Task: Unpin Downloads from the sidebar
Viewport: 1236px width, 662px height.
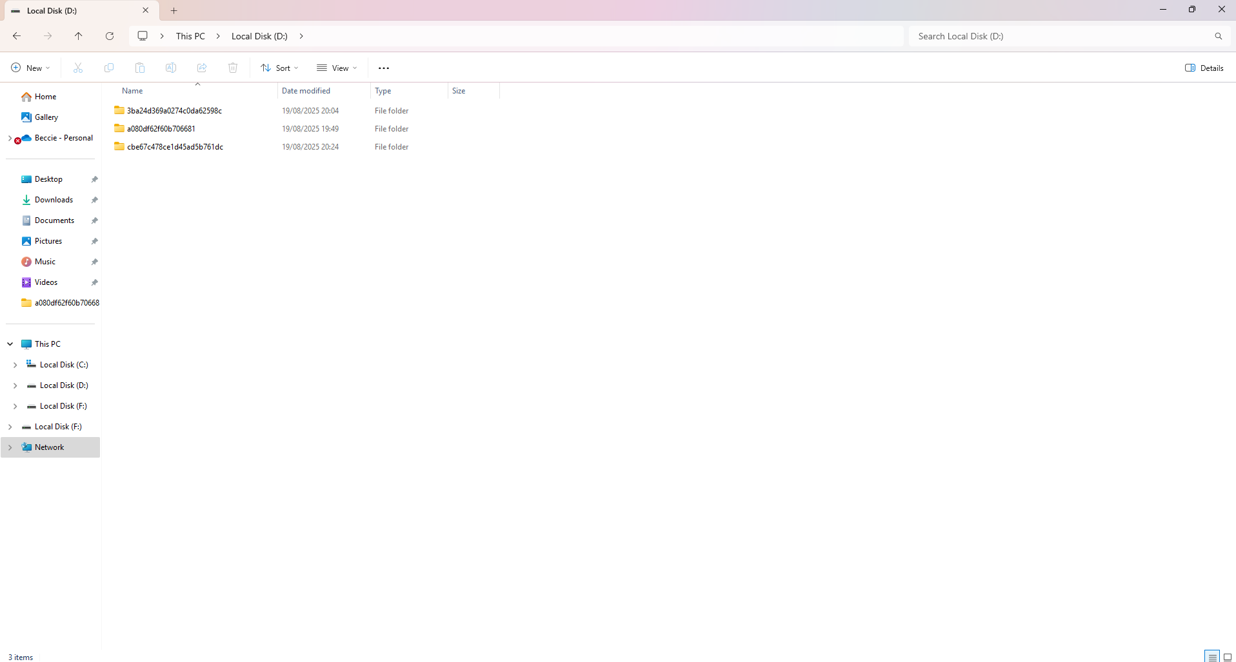Action: coord(94,200)
